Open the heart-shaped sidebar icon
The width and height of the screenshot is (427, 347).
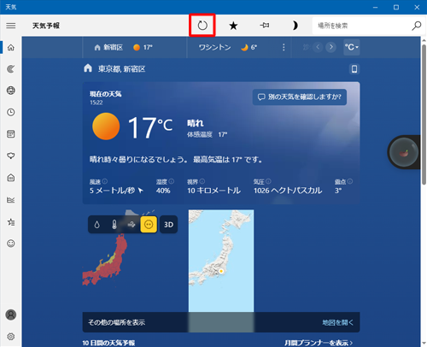coord(11,156)
